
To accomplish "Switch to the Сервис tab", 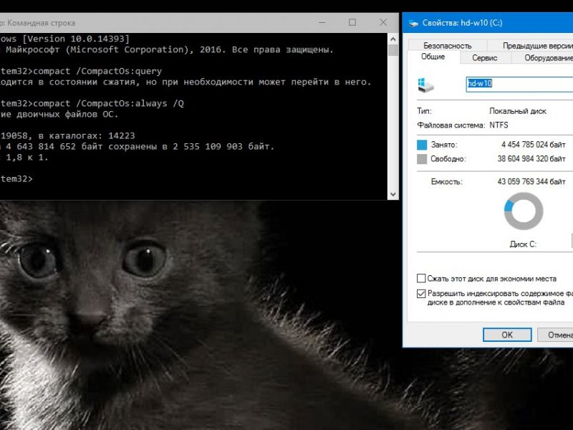I will 485,58.
